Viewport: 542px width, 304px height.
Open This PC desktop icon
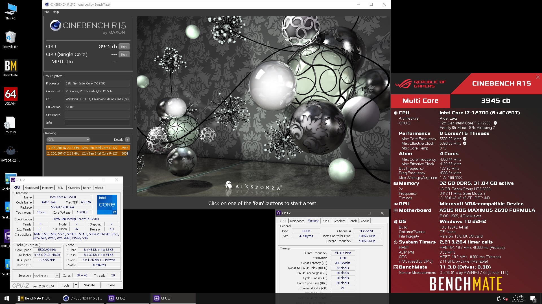(10, 12)
